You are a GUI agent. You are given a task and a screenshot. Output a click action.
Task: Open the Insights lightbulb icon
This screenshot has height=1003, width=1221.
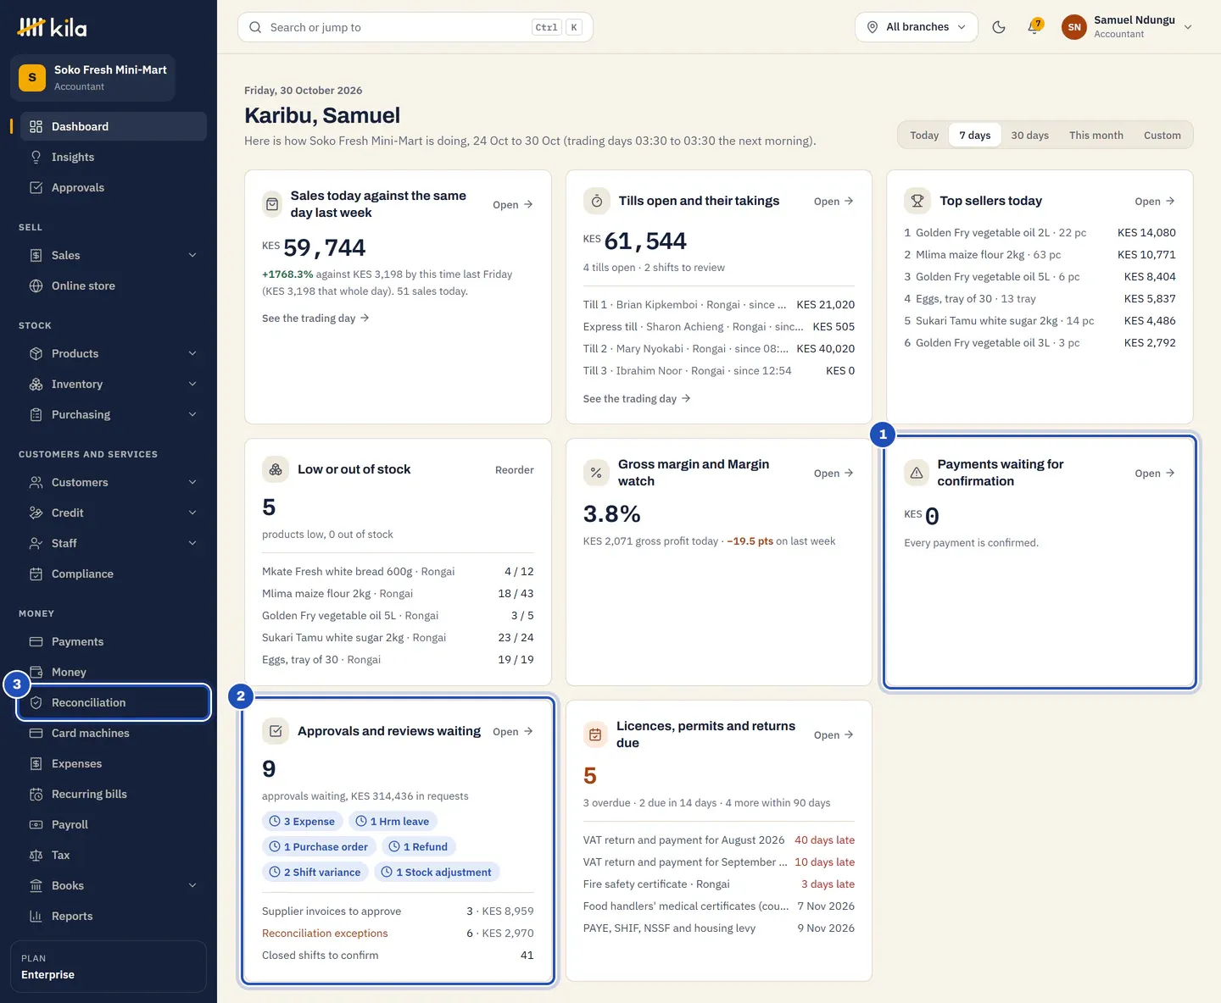36,157
